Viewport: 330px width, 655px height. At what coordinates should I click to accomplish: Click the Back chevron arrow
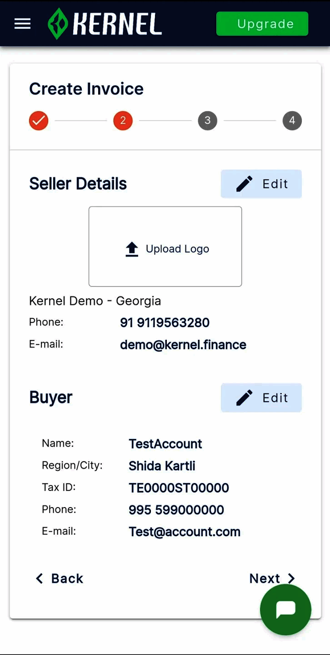[40, 578]
